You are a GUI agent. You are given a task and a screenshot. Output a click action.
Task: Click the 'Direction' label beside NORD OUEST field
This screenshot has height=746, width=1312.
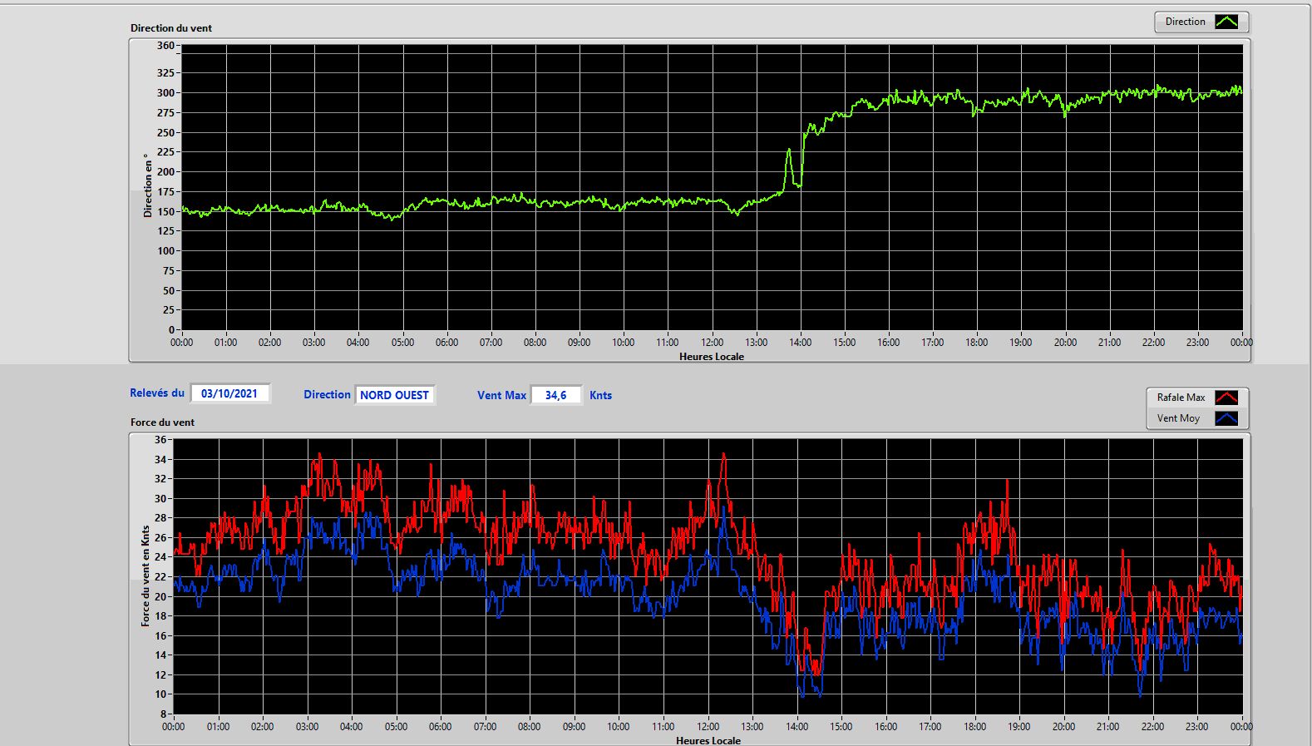tap(327, 395)
